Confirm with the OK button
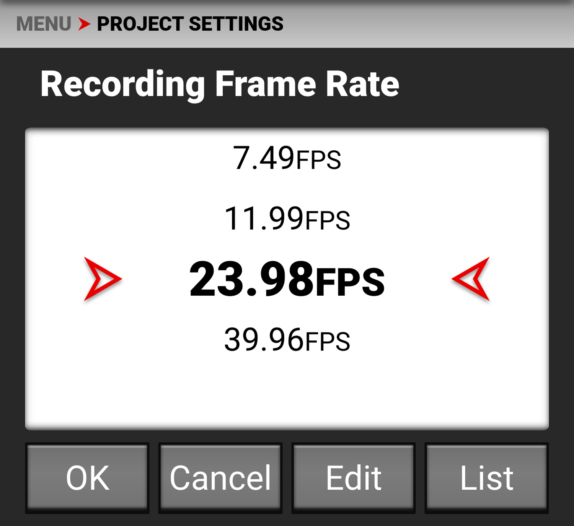The image size is (574, 526). pyautogui.click(x=87, y=478)
